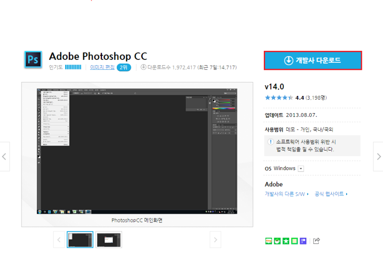Click the 개발사 다운로드 button
This screenshot has height=266, width=383.
coord(313,60)
